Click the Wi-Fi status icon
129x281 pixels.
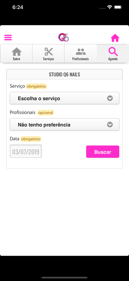pyautogui.click(x=109, y=7)
